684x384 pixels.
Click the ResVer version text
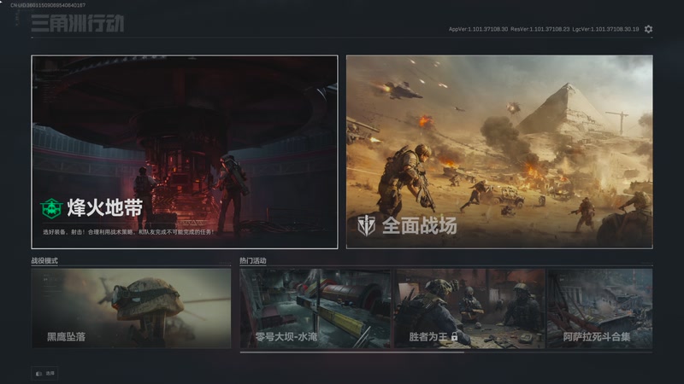[x=540, y=29]
